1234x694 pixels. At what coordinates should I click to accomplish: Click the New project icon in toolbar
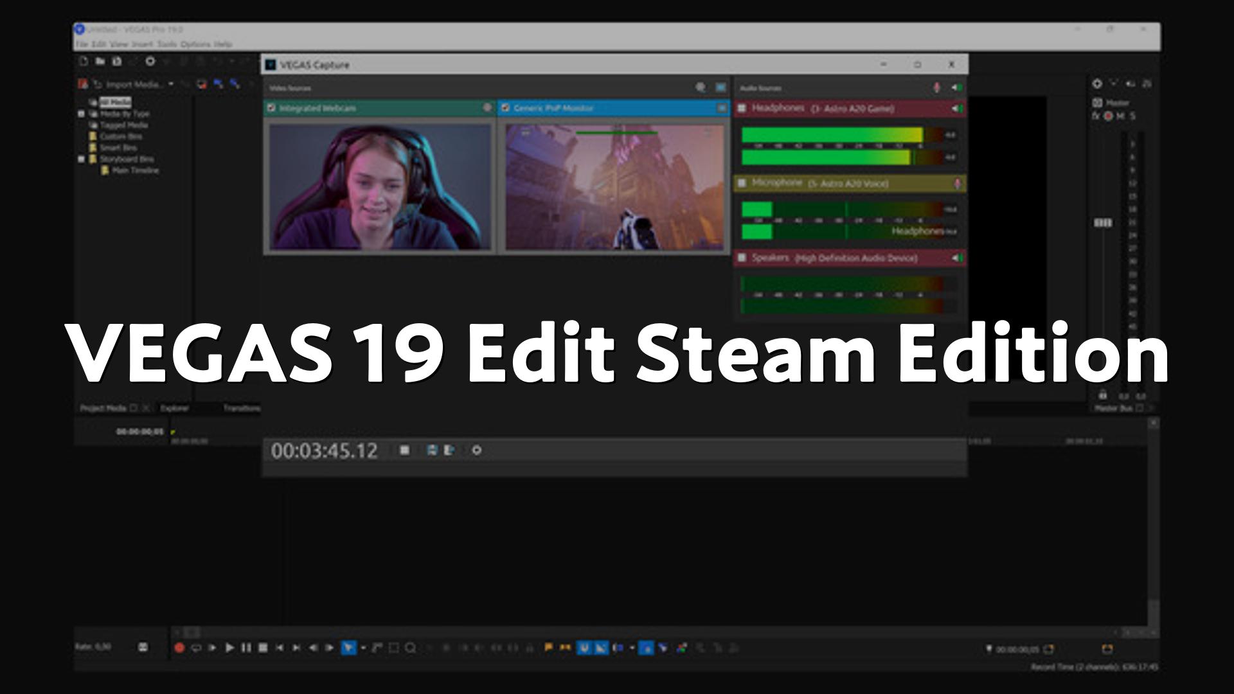[x=84, y=62]
